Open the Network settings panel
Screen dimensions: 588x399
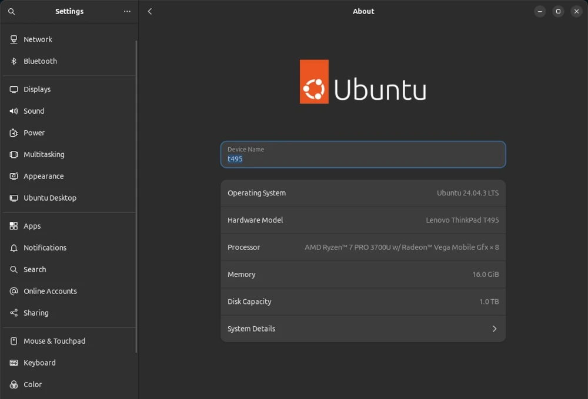[x=69, y=39]
